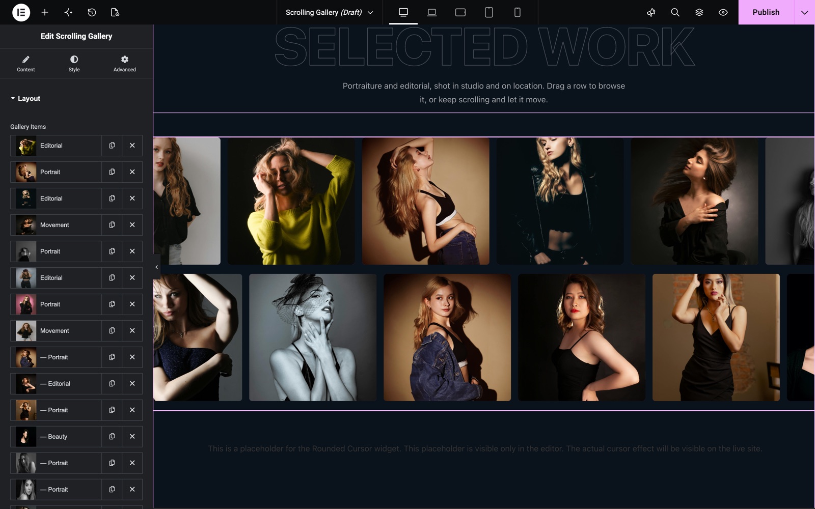
Task: Open the page settings document icon
Action: tap(115, 12)
